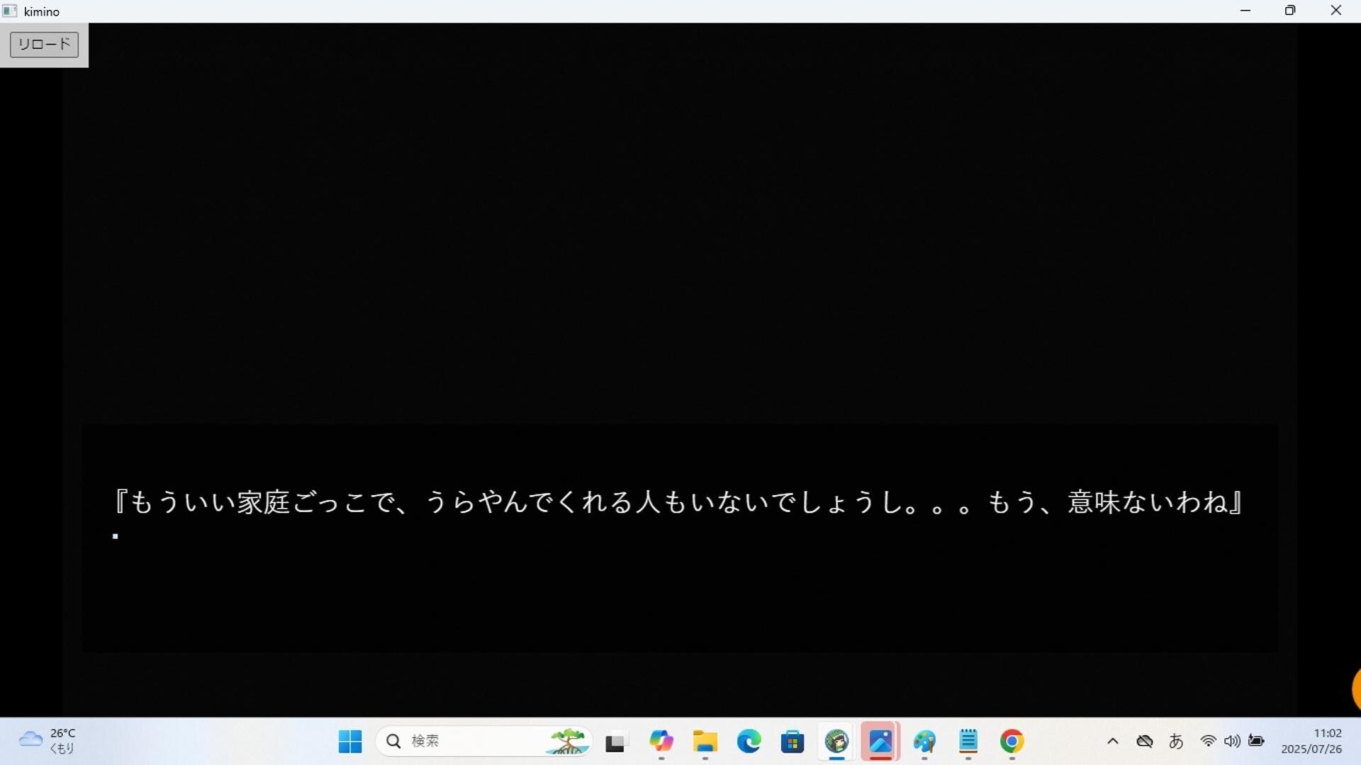The image size is (1361, 765).
Task: Toggle Wi-Fi via the network tray icon
Action: [x=1208, y=741]
